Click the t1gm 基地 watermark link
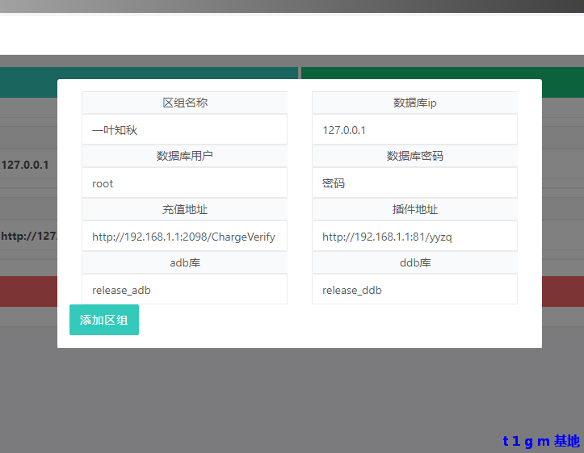This screenshot has height=453, width=584. point(540,441)
